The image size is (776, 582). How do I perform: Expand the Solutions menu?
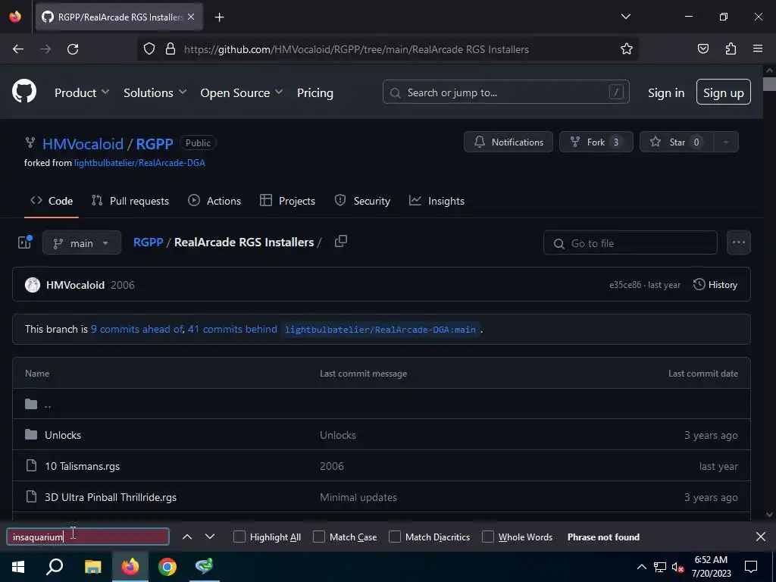pyautogui.click(x=155, y=92)
